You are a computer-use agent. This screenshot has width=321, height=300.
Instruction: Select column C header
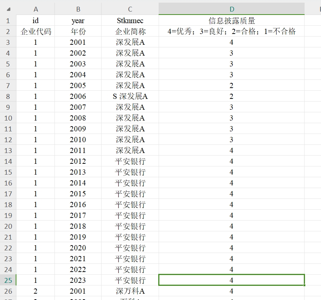click(x=130, y=9)
